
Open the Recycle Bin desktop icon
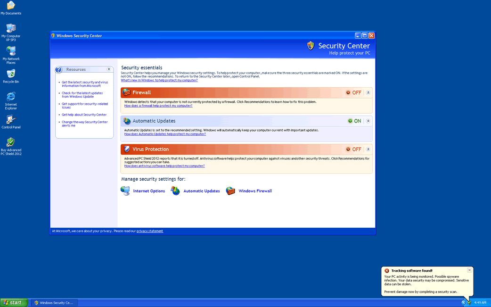click(10, 74)
